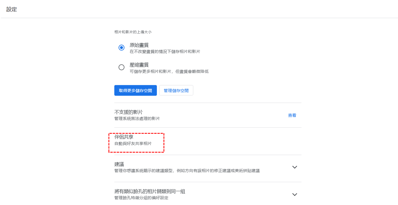
Task: Select the 原始畫質 radio button
Action: click(121, 48)
